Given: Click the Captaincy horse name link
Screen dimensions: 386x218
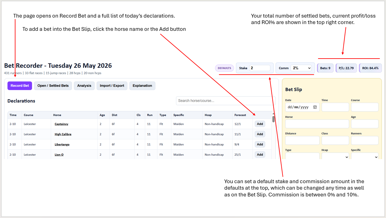Looking at the screenshot, I should [61, 124].
